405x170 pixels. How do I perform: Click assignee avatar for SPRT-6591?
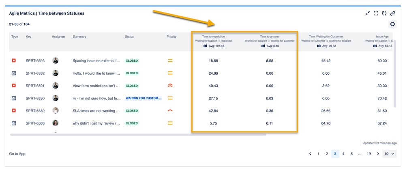point(56,86)
